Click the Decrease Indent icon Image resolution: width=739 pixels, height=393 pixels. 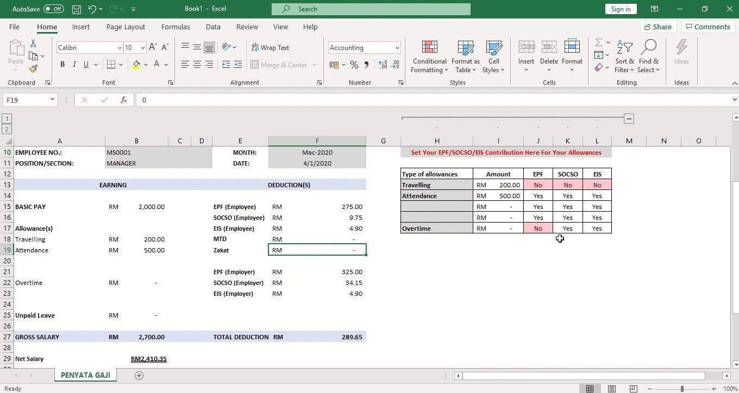tap(226, 65)
